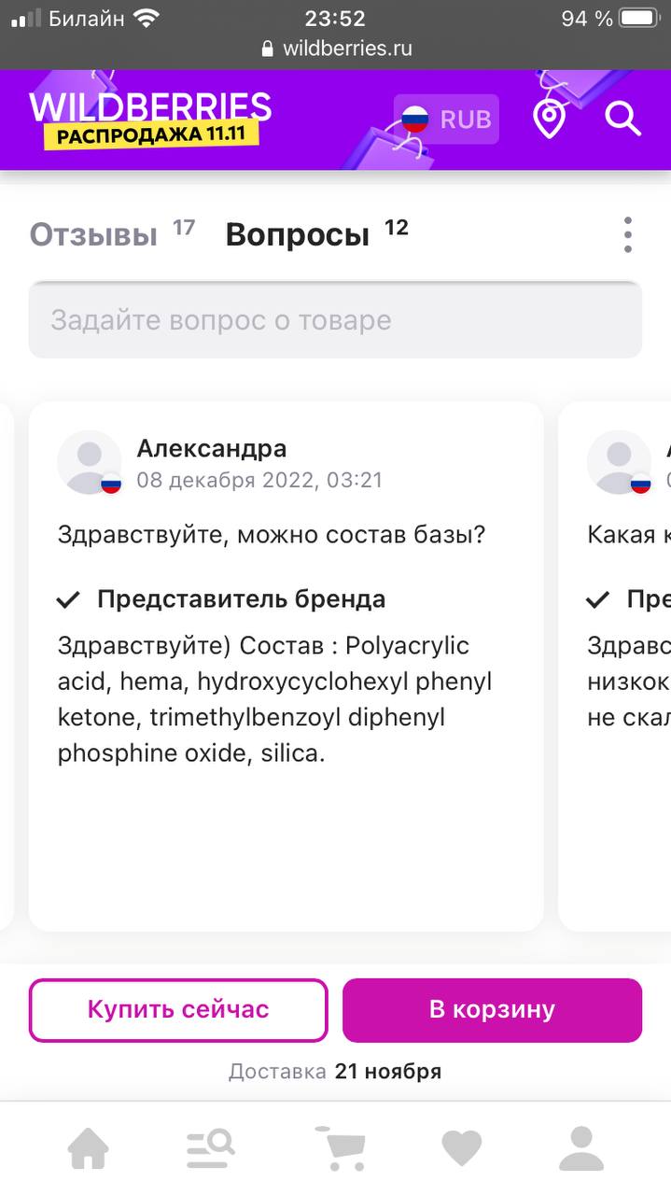Open the search magnifier icon
671x1195 pixels.
pyautogui.click(x=622, y=119)
